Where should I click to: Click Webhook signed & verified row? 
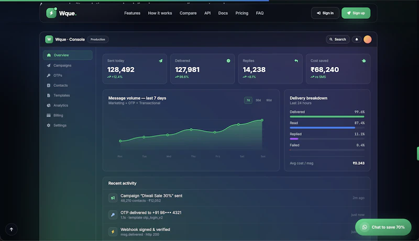tap(237, 232)
